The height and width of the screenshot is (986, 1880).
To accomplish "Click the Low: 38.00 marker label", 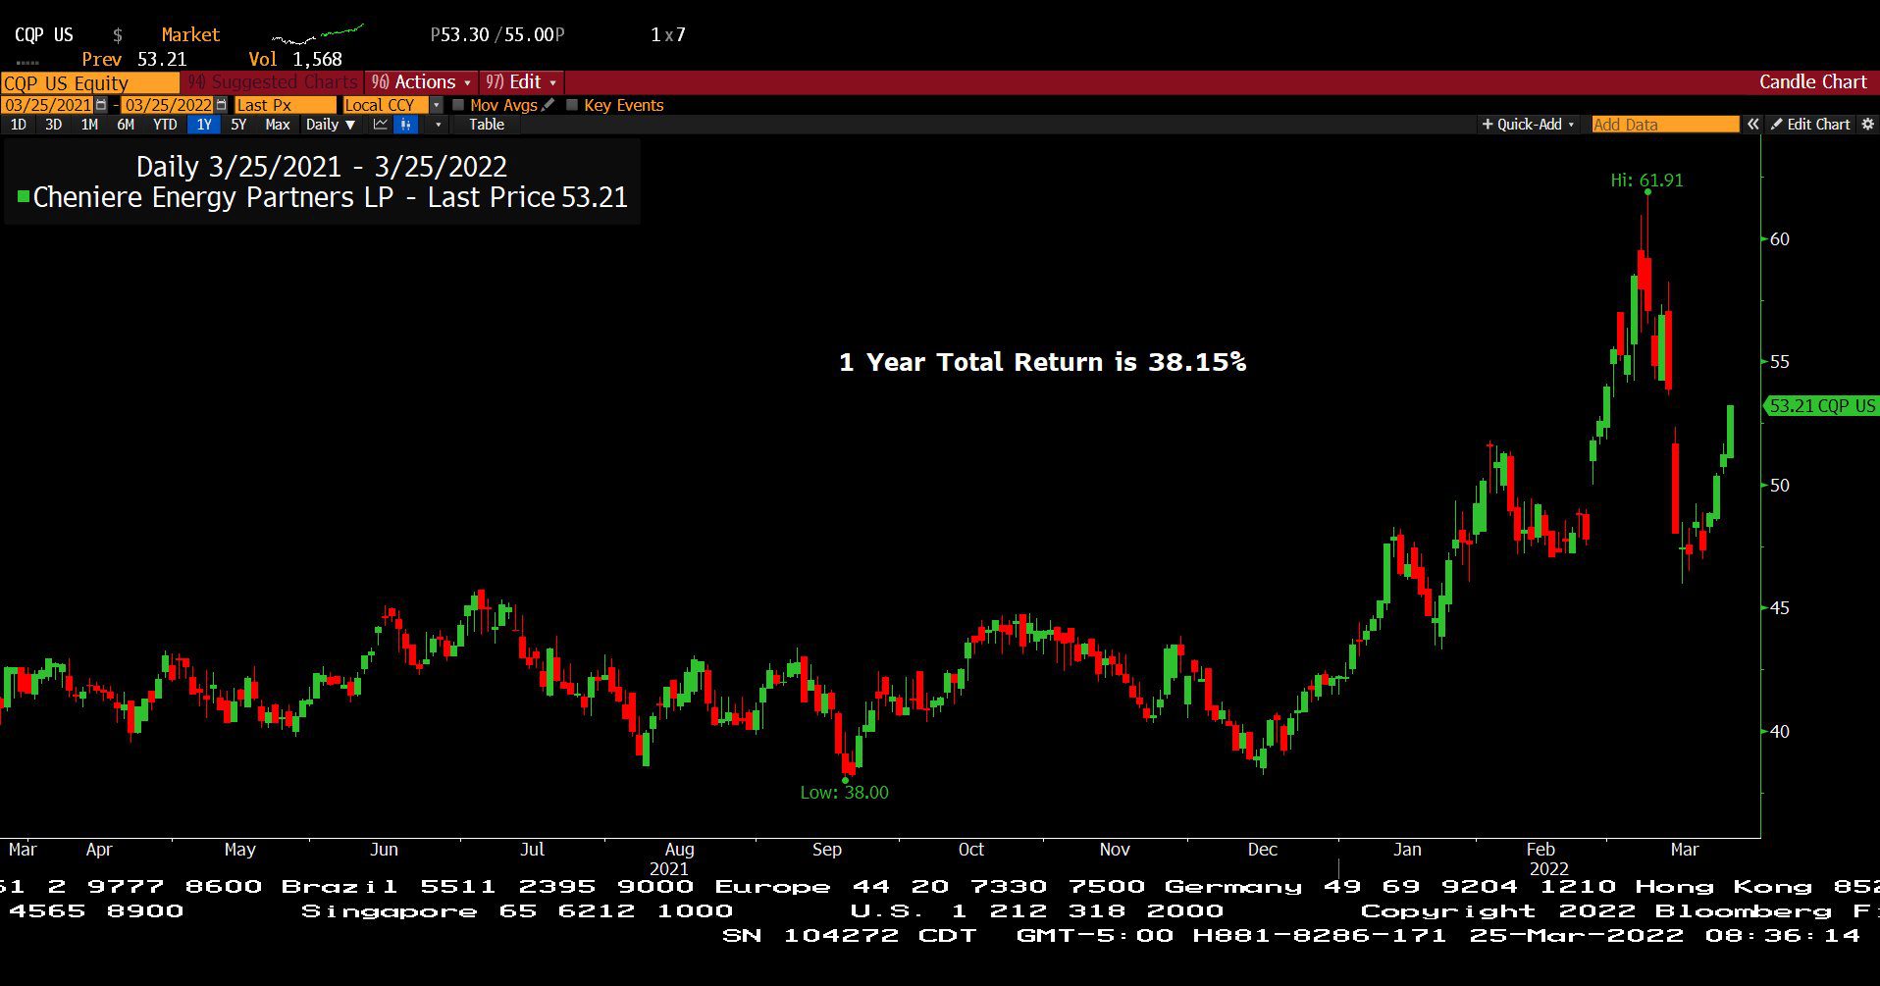I will [844, 793].
